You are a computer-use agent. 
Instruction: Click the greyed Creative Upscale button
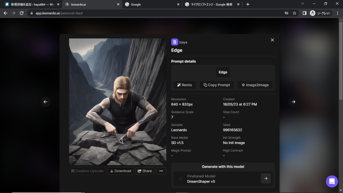[x=87, y=171]
